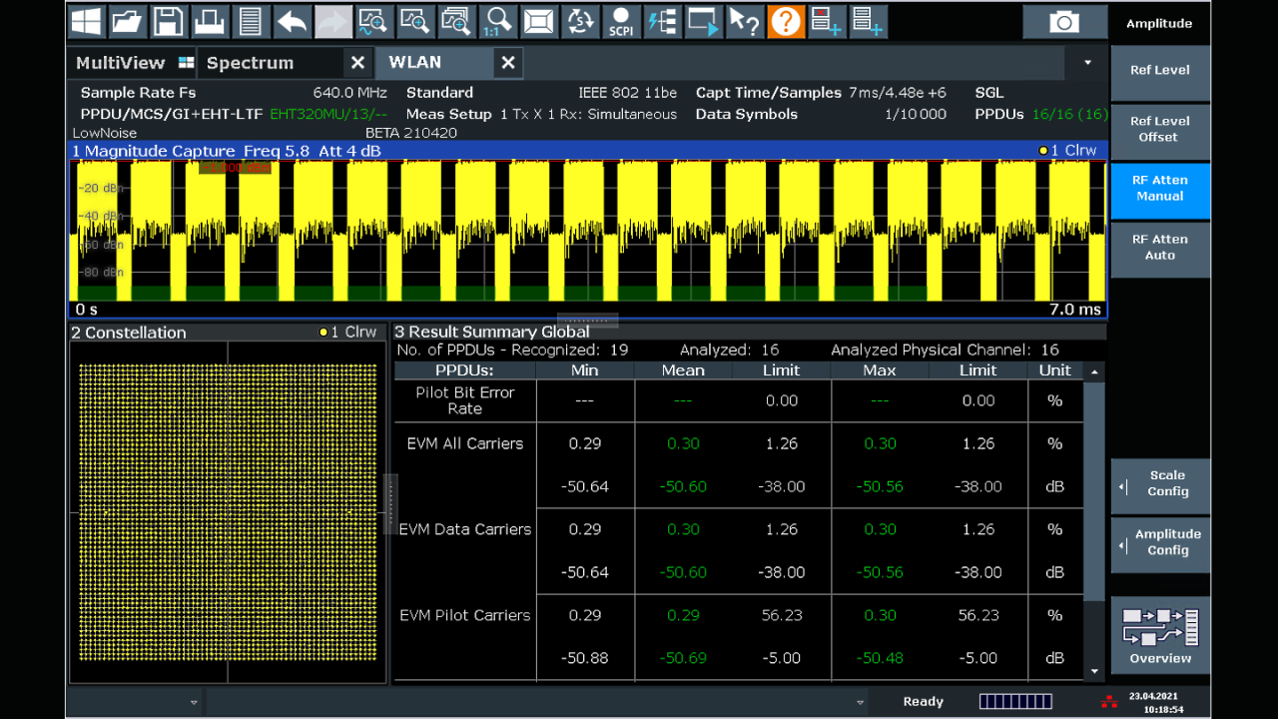1278x719 pixels.
Task: Select the Magnitude Capture window title bar
Action: [x=587, y=151]
